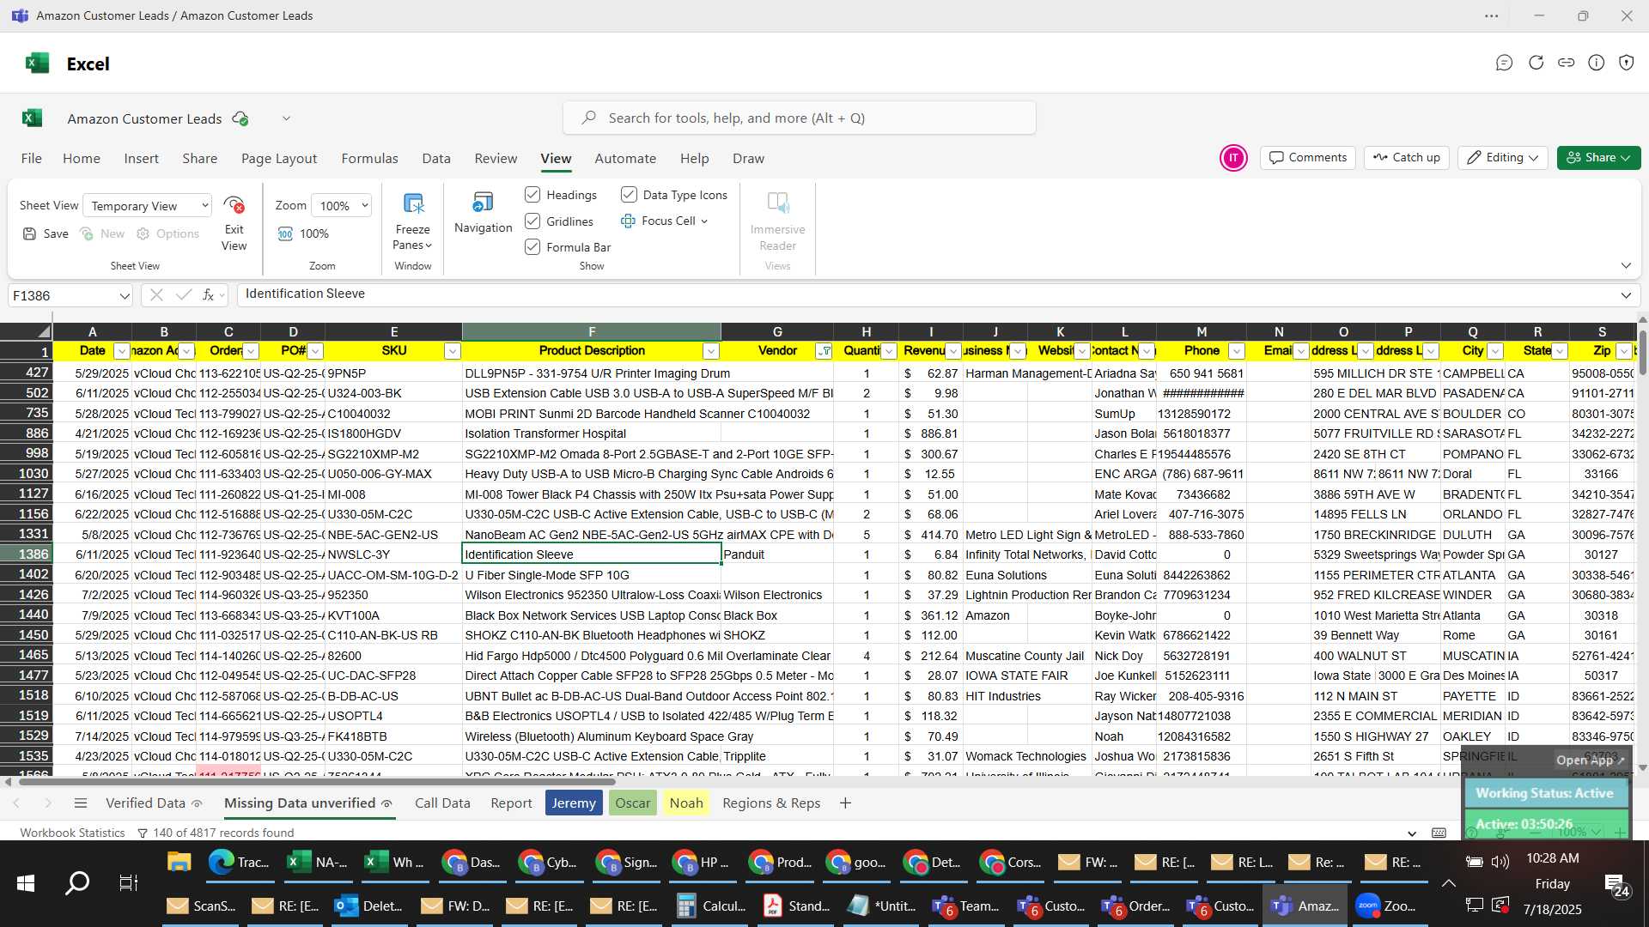Screen dimensions: 1649x927
Task: Collapse the ribbon with chevron
Action: click(1626, 265)
